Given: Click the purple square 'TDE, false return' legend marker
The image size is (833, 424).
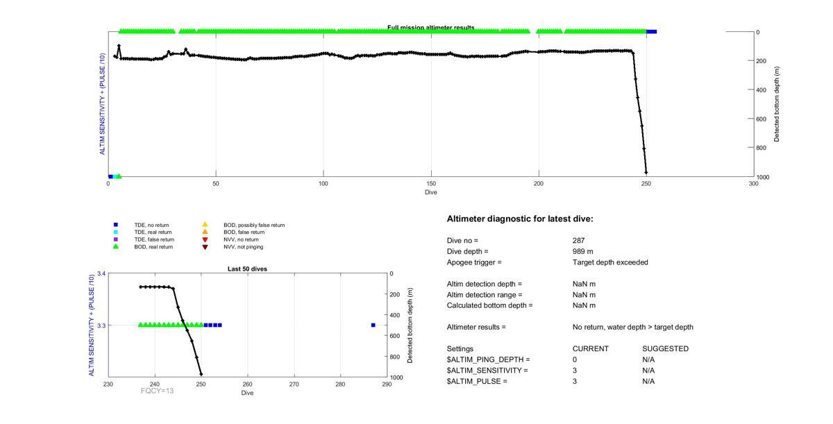Looking at the screenshot, I should click(x=116, y=239).
